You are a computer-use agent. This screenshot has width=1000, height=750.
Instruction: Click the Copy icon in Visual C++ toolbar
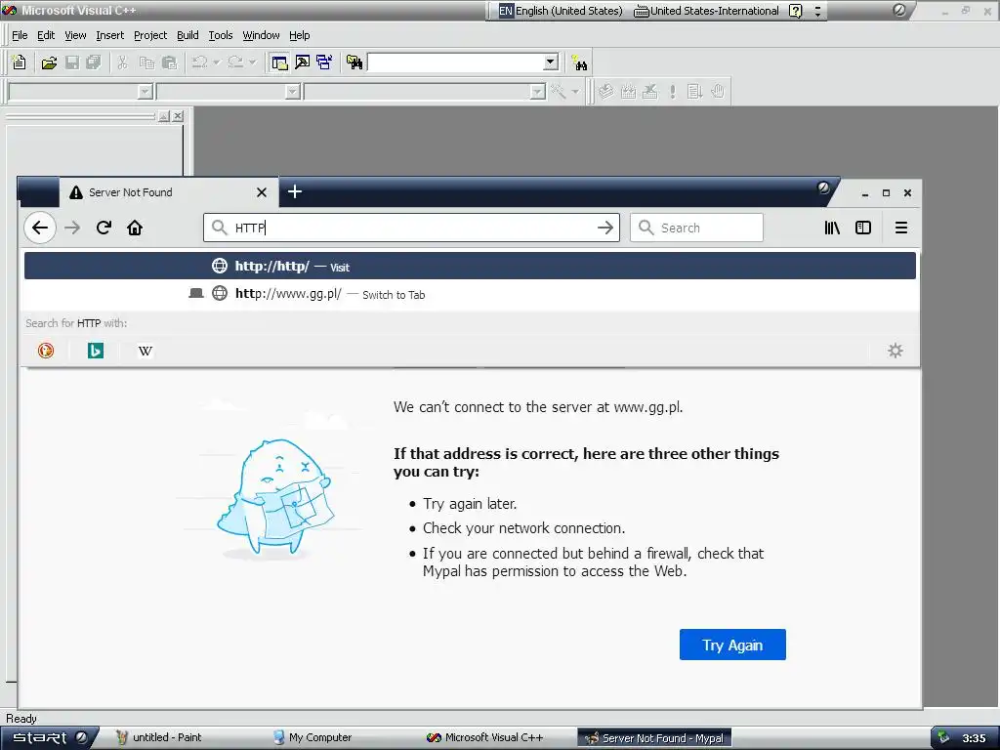click(146, 62)
